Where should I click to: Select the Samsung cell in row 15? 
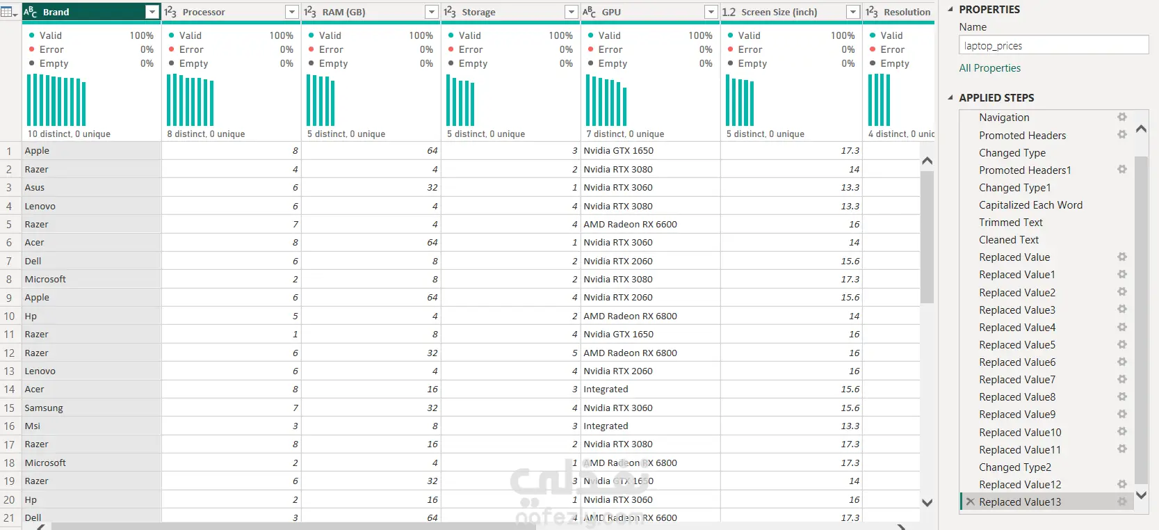92,408
